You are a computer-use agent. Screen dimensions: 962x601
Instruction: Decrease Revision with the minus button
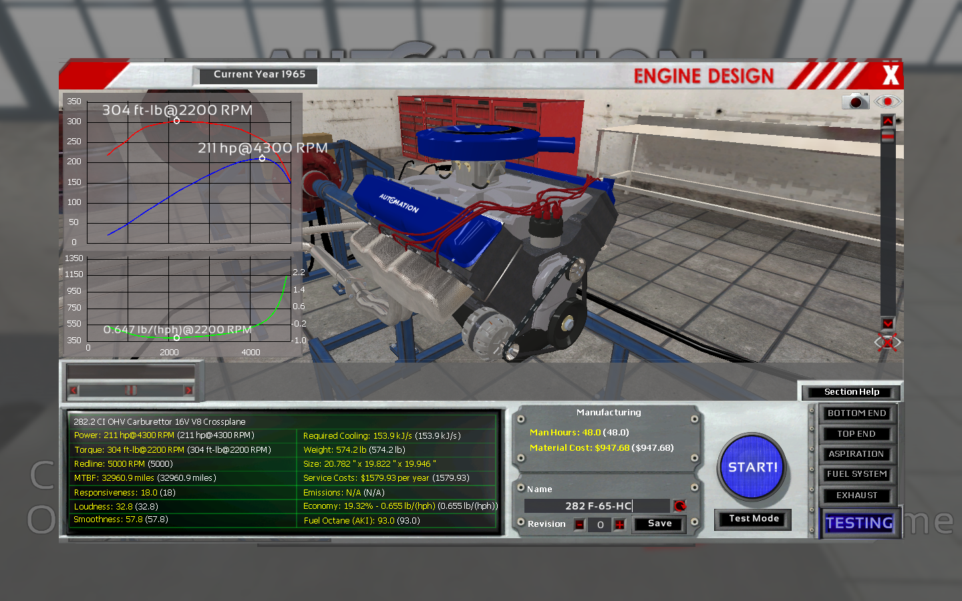tap(579, 525)
